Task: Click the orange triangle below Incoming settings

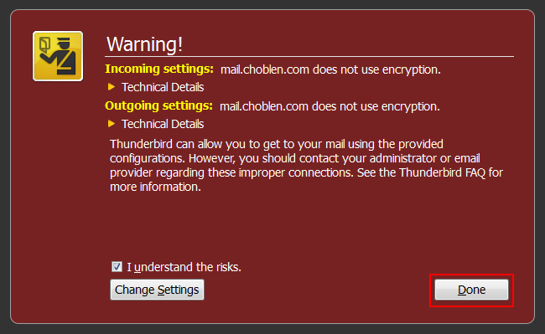Action: [x=112, y=87]
